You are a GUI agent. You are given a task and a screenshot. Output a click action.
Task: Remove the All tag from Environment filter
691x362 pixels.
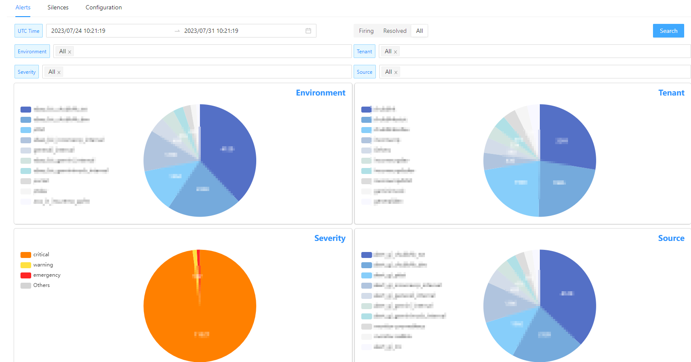[x=70, y=52]
